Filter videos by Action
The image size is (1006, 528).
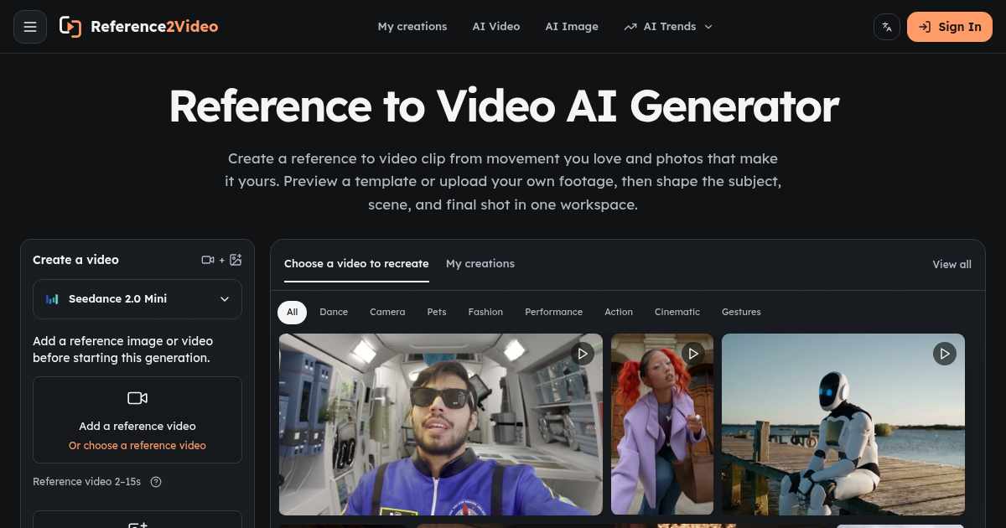pos(619,312)
